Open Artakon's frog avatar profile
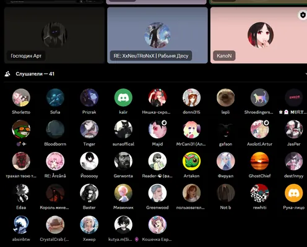Viewport: 307px width, 247px height. click(191, 161)
